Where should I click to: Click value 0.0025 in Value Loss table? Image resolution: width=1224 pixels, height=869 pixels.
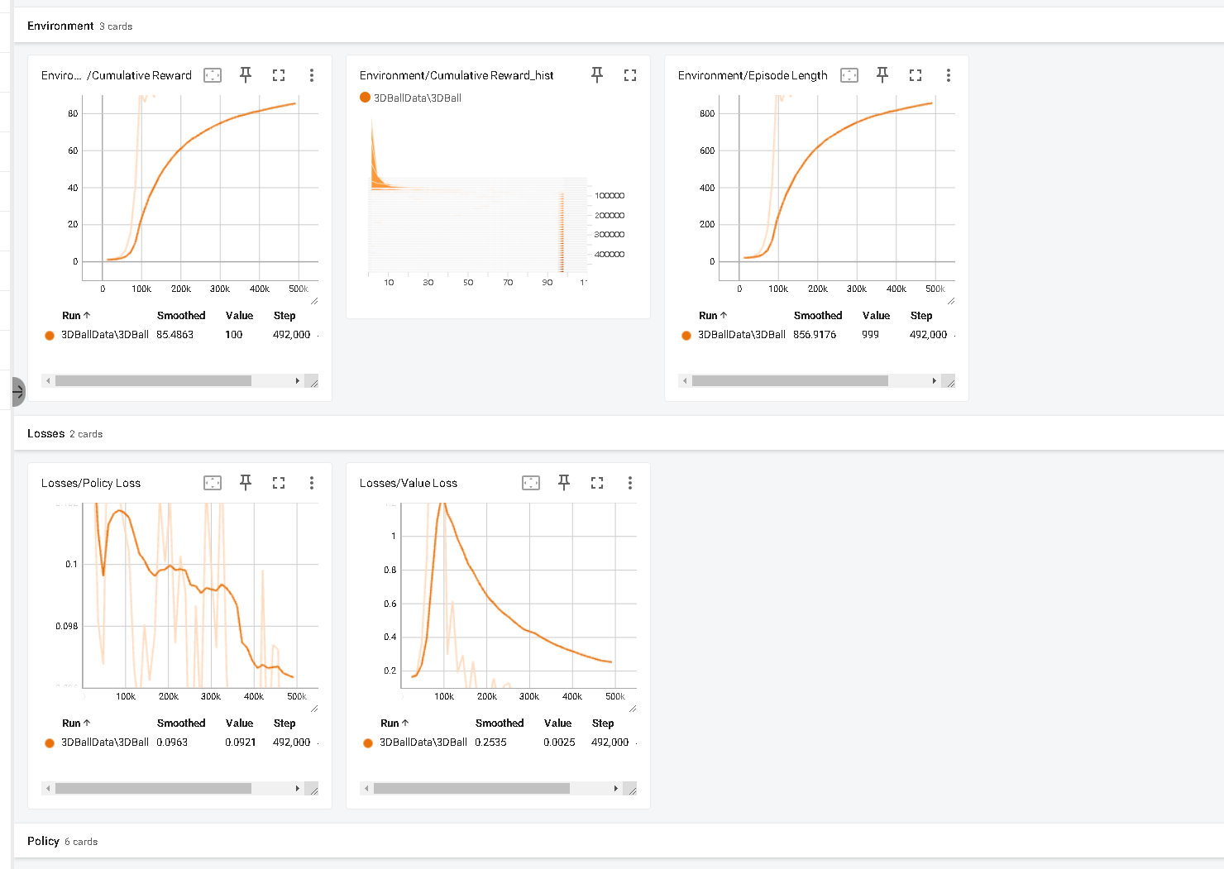point(559,742)
